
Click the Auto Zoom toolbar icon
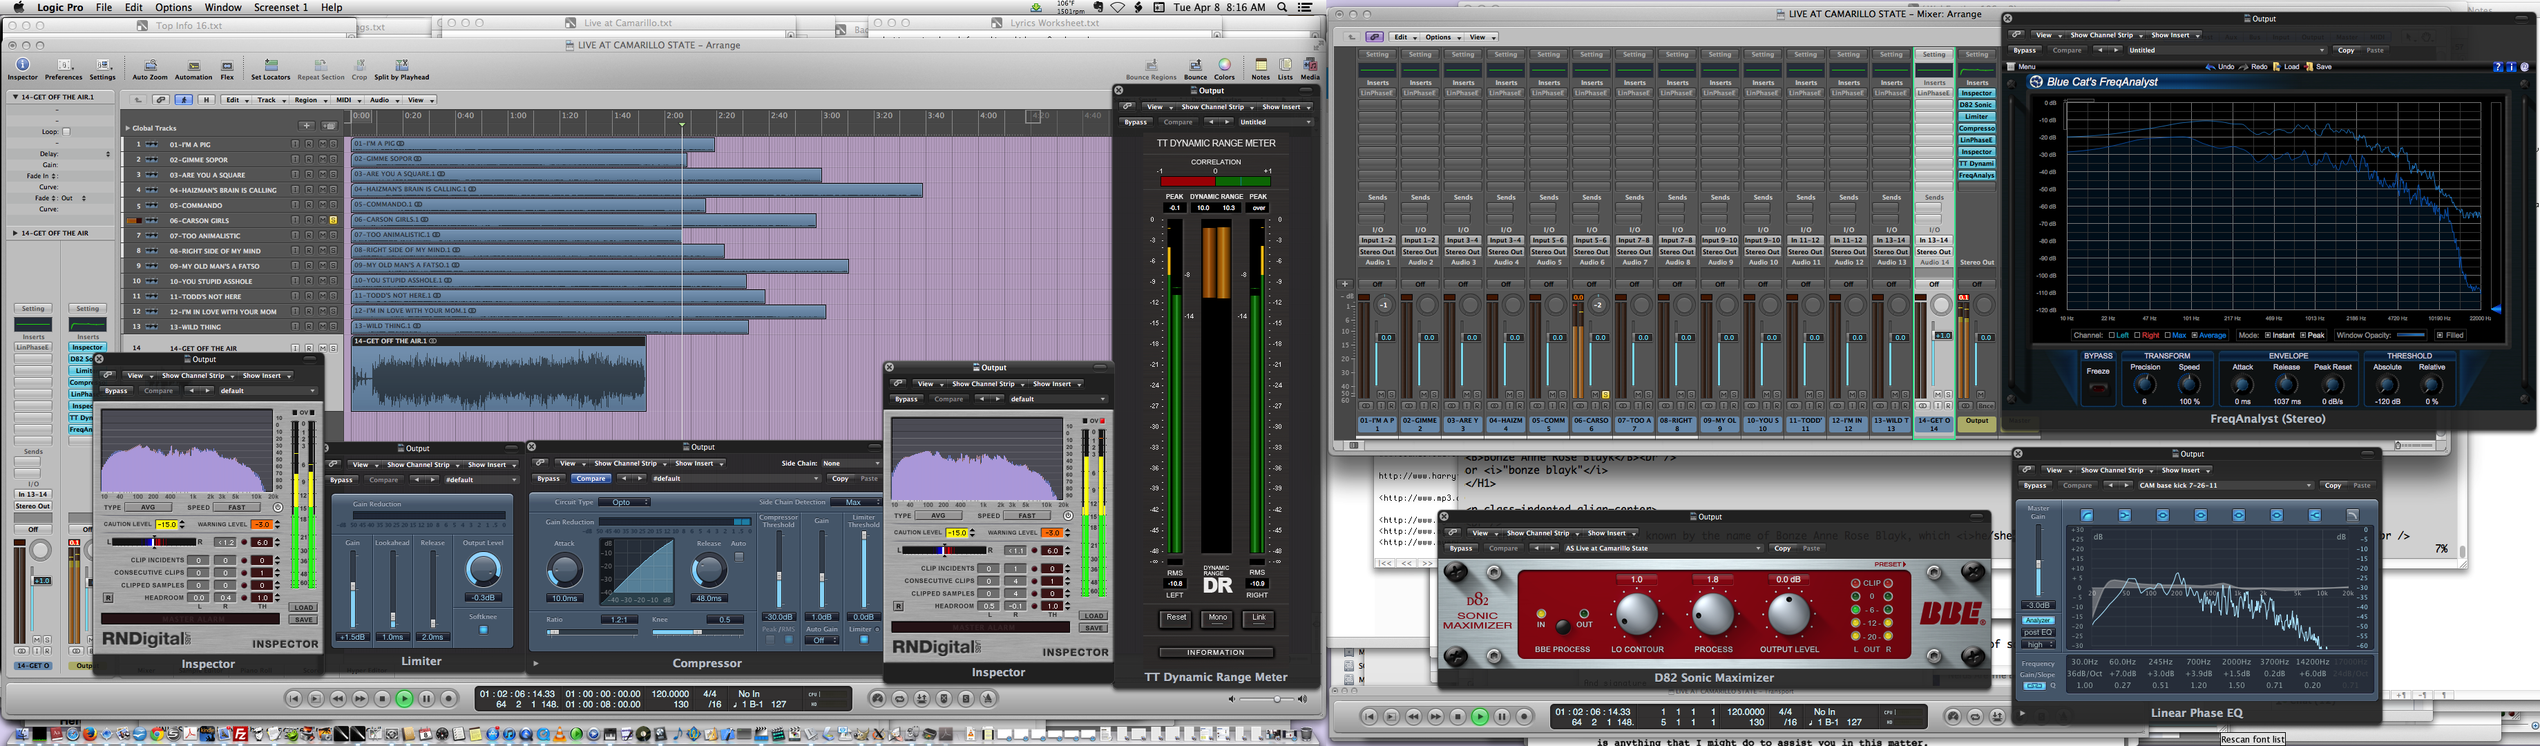(x=150, y=66)
